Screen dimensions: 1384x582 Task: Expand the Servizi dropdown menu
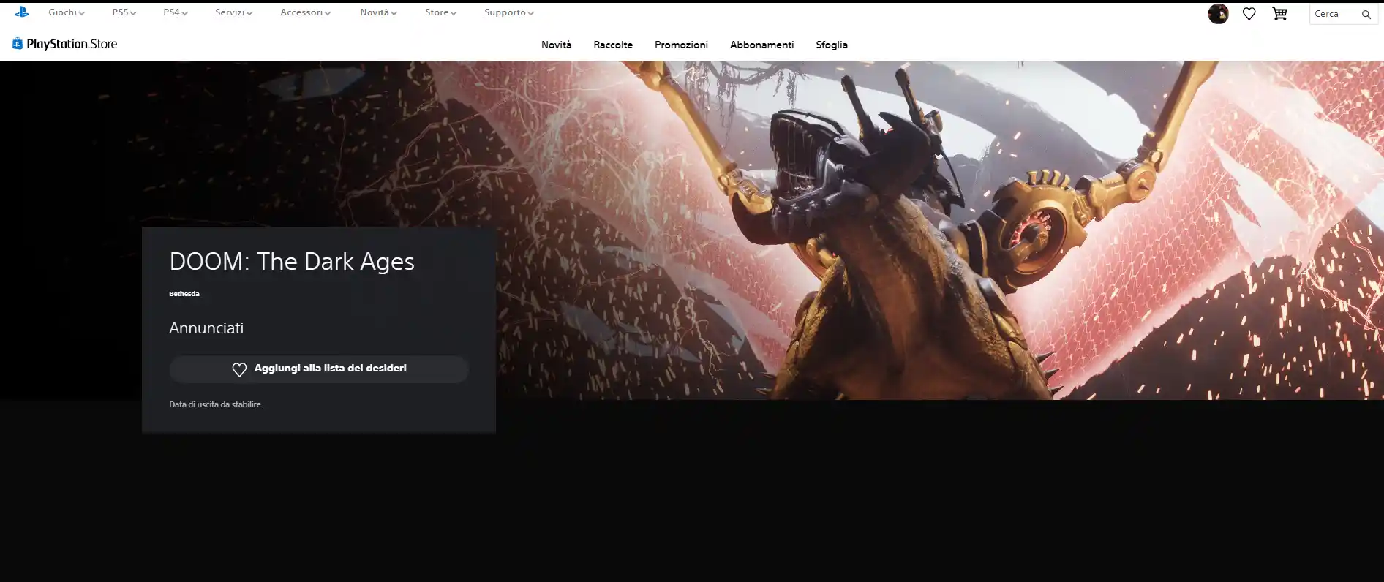[x=234, y=12]
